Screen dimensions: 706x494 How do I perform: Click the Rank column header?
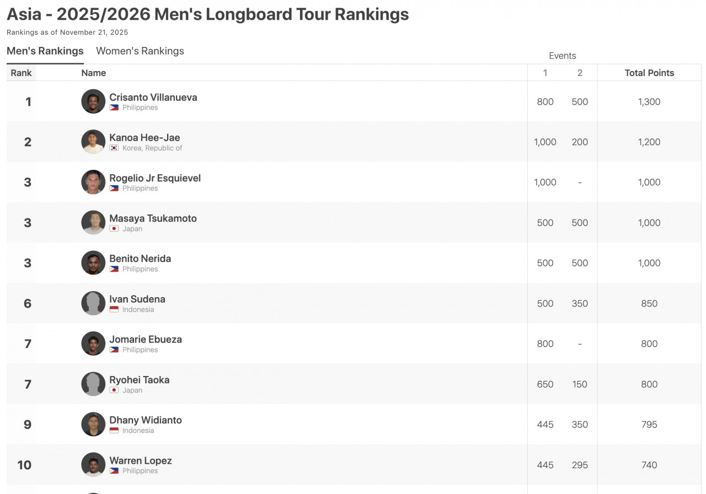click(22, 73)
